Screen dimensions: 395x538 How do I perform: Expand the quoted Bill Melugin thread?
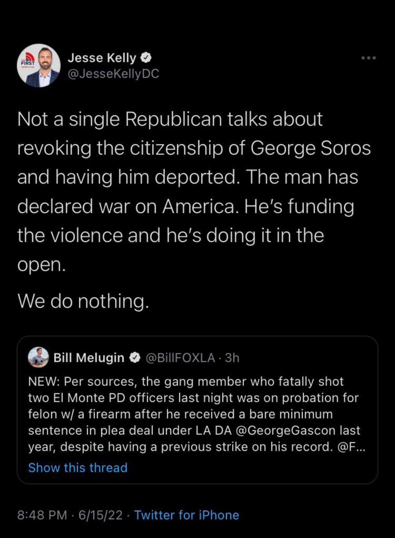77,467
